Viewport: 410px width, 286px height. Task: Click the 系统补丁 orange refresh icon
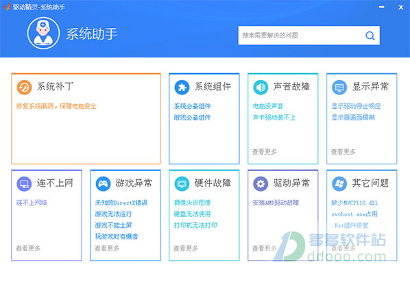pyautogui.click(x=24, y=87)
